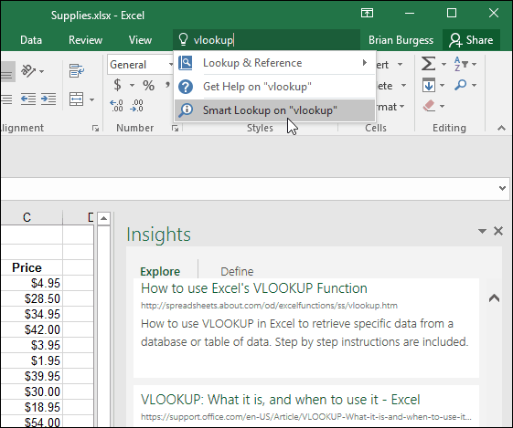Click the Increase Decimal icon

click(116, 106)
